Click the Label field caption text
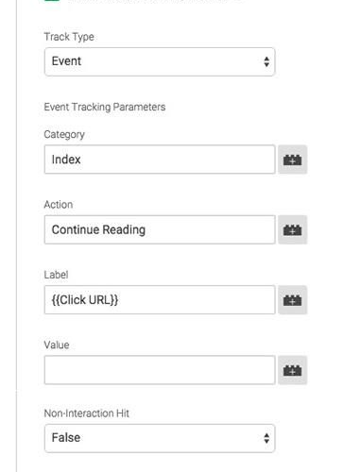Viewport: 360px width, 472px height. pos(56,275)
